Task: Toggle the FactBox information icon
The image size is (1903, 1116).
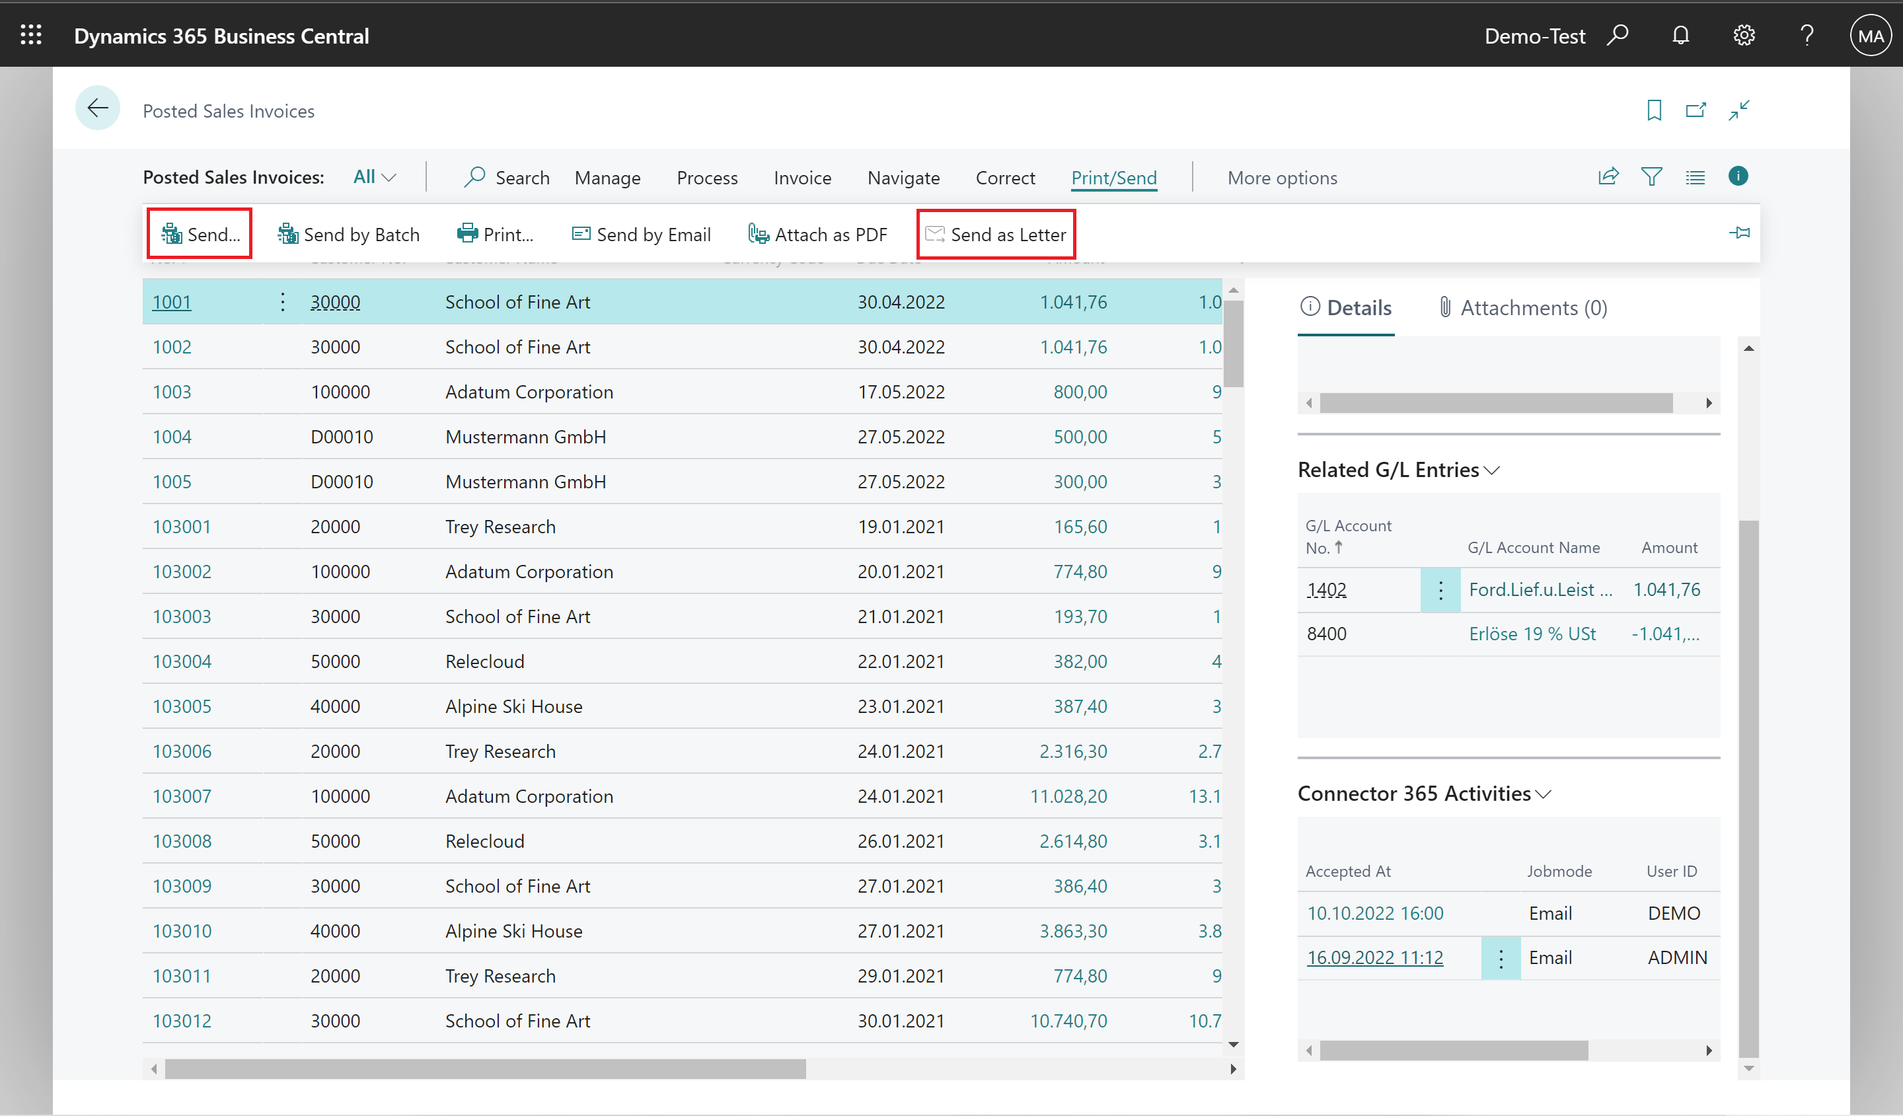Action: pos(1738,176)
